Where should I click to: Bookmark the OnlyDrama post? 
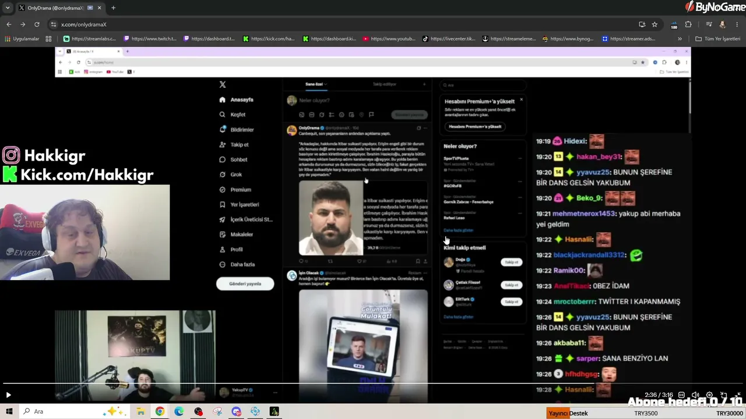click(418, 261)
